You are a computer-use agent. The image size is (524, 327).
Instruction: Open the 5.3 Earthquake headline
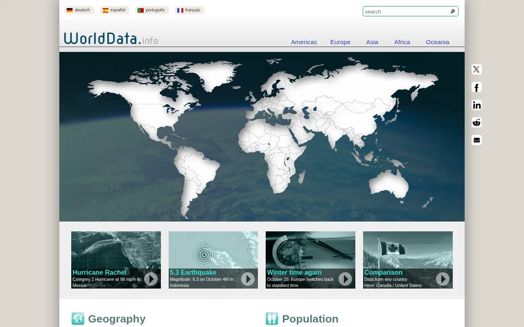pos(193,272)
